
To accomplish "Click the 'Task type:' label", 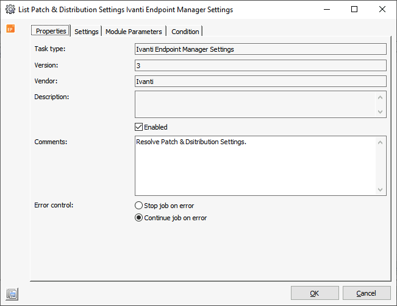I will (50, 49).
